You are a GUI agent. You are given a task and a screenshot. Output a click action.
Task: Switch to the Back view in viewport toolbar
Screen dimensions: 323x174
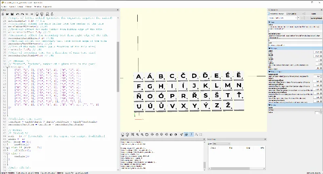(176, 135)
